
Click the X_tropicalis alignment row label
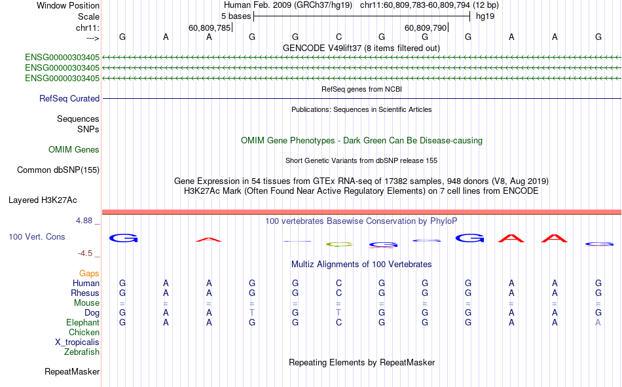[77, 342]
